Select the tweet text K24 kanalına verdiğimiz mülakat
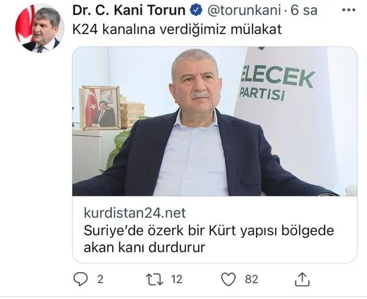The width and height of the screenshot is (367, 299). click(177, 30)
